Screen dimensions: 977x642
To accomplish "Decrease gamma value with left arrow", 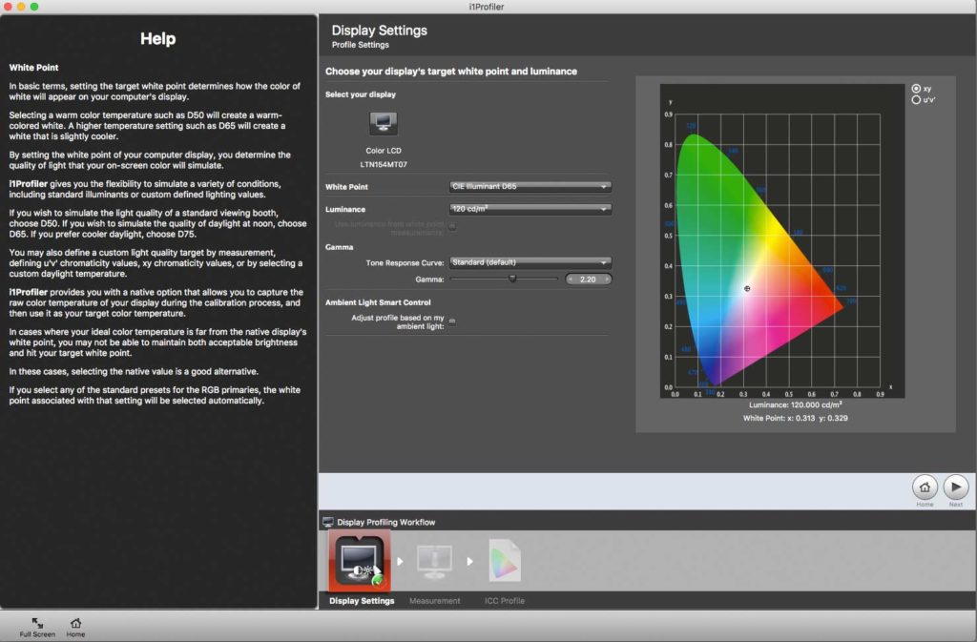I will point(571,280).
